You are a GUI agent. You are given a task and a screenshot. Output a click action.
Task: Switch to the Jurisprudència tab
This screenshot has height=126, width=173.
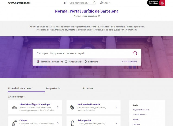tap(53, 88)
